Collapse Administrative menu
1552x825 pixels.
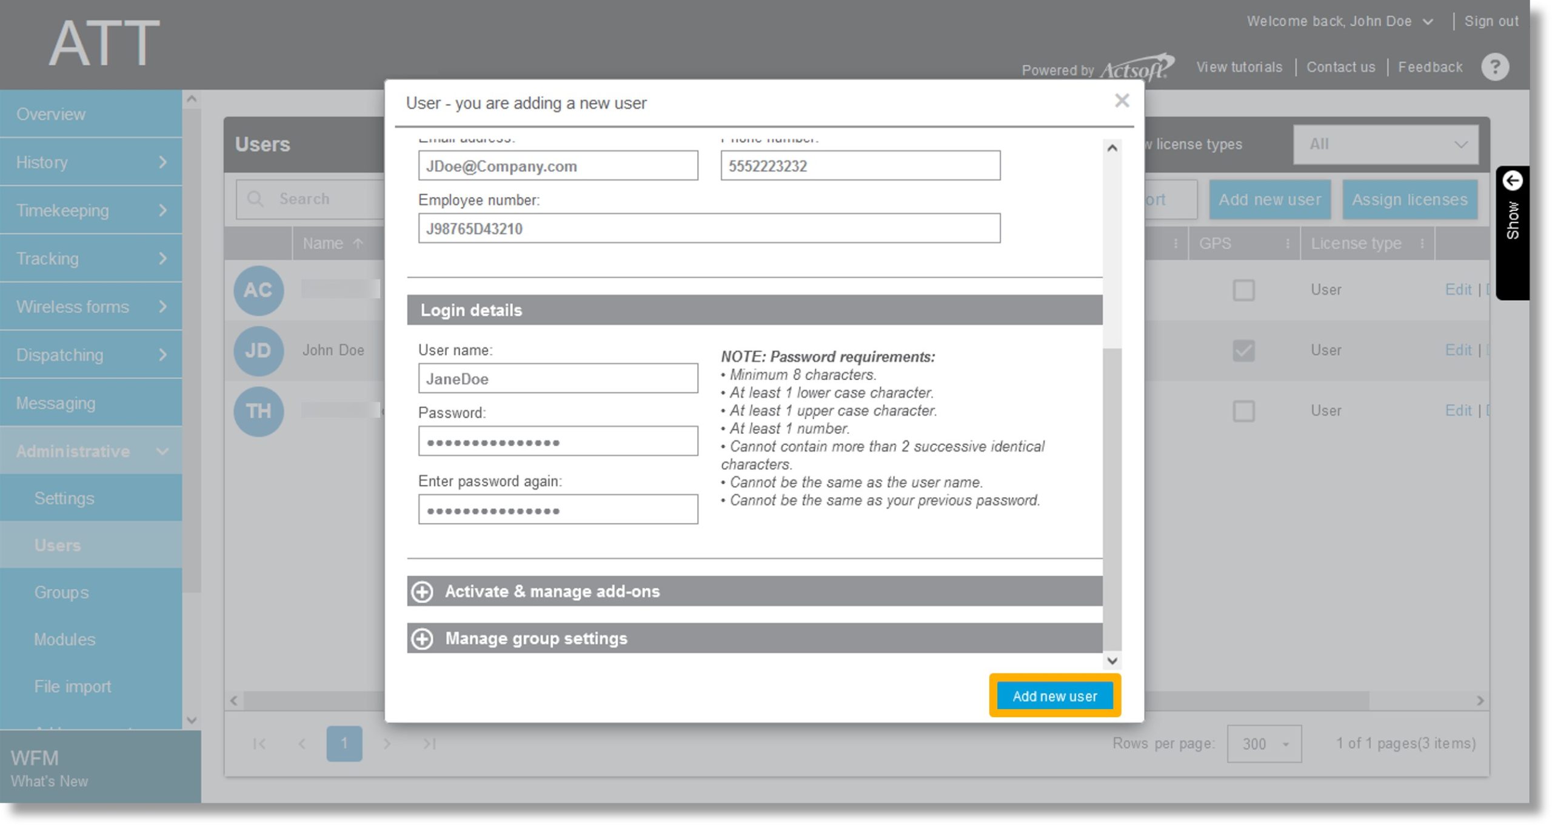91,451
